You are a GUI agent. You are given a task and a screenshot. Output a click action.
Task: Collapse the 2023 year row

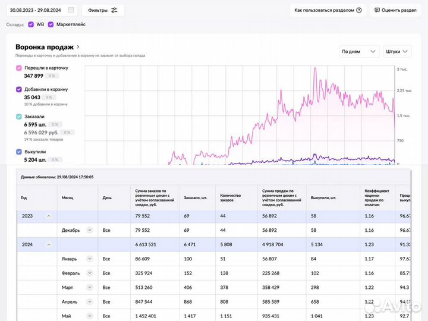49,216
